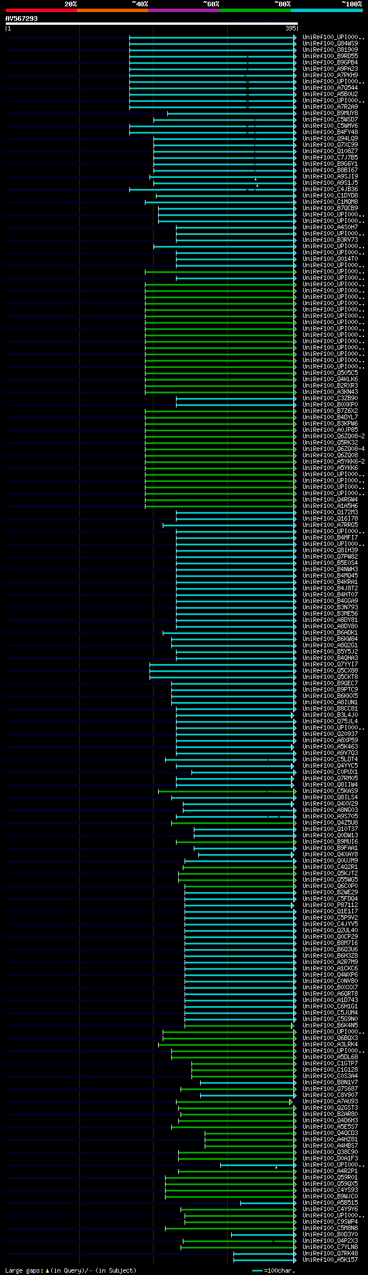The image size is (368, 1275).
Task: Select hit label UniRef100_Q7S687
Action: tap(330, 1088)
